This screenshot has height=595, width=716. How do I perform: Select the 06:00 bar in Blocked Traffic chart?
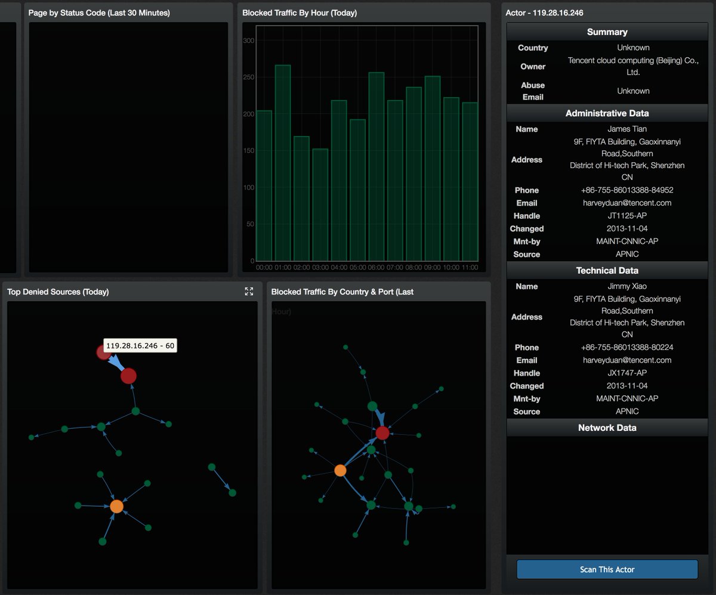tap(376, 167)
